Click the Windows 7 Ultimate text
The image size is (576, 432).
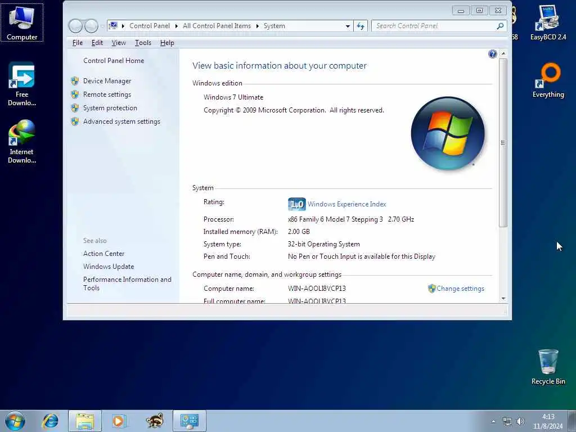(233, 97)
